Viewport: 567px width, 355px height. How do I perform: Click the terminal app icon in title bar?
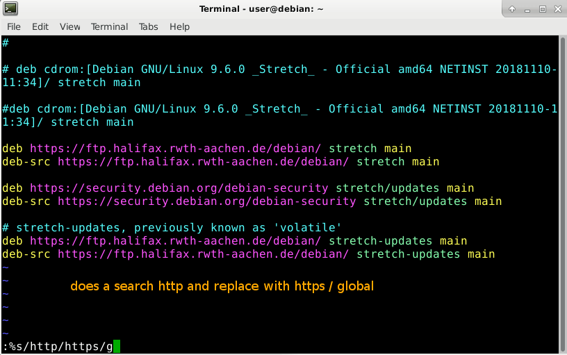coord(10,8)
